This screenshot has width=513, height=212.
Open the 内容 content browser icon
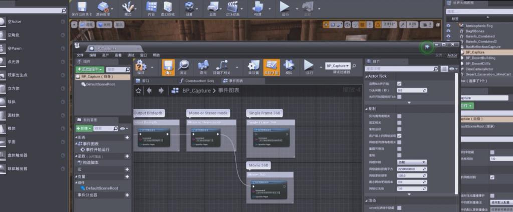151,7
